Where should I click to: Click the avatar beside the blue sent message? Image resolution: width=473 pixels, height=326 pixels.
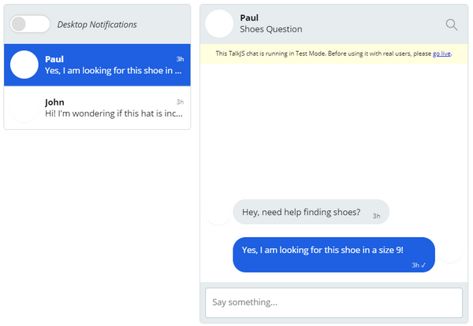(x=450, y=250)
